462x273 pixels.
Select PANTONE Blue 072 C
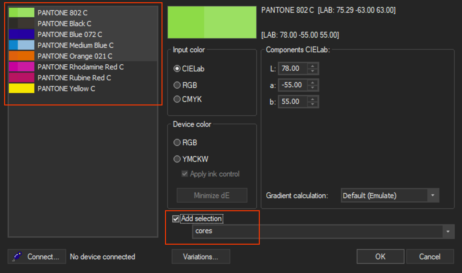[83, 34]
